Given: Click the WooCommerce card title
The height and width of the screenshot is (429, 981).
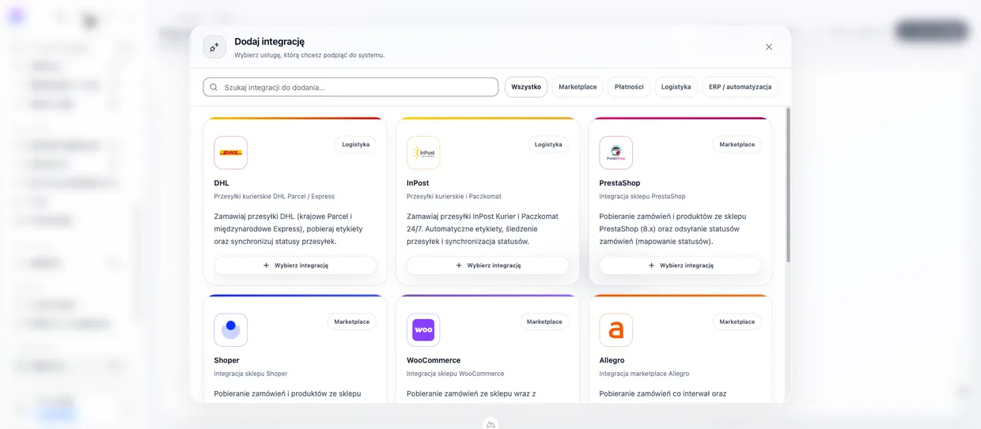Looking at the screenshot, I should [x=434, y=360].
